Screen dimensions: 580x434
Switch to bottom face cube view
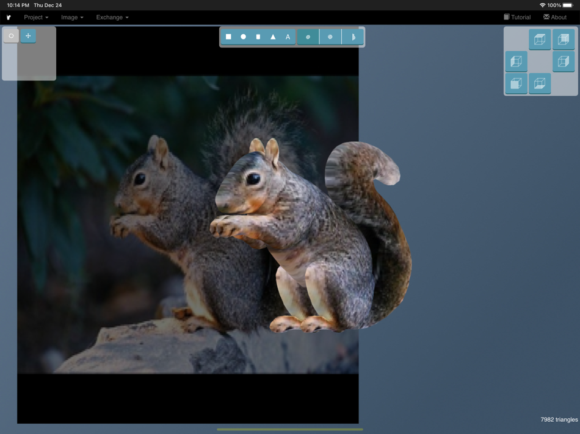coord(540,84)
